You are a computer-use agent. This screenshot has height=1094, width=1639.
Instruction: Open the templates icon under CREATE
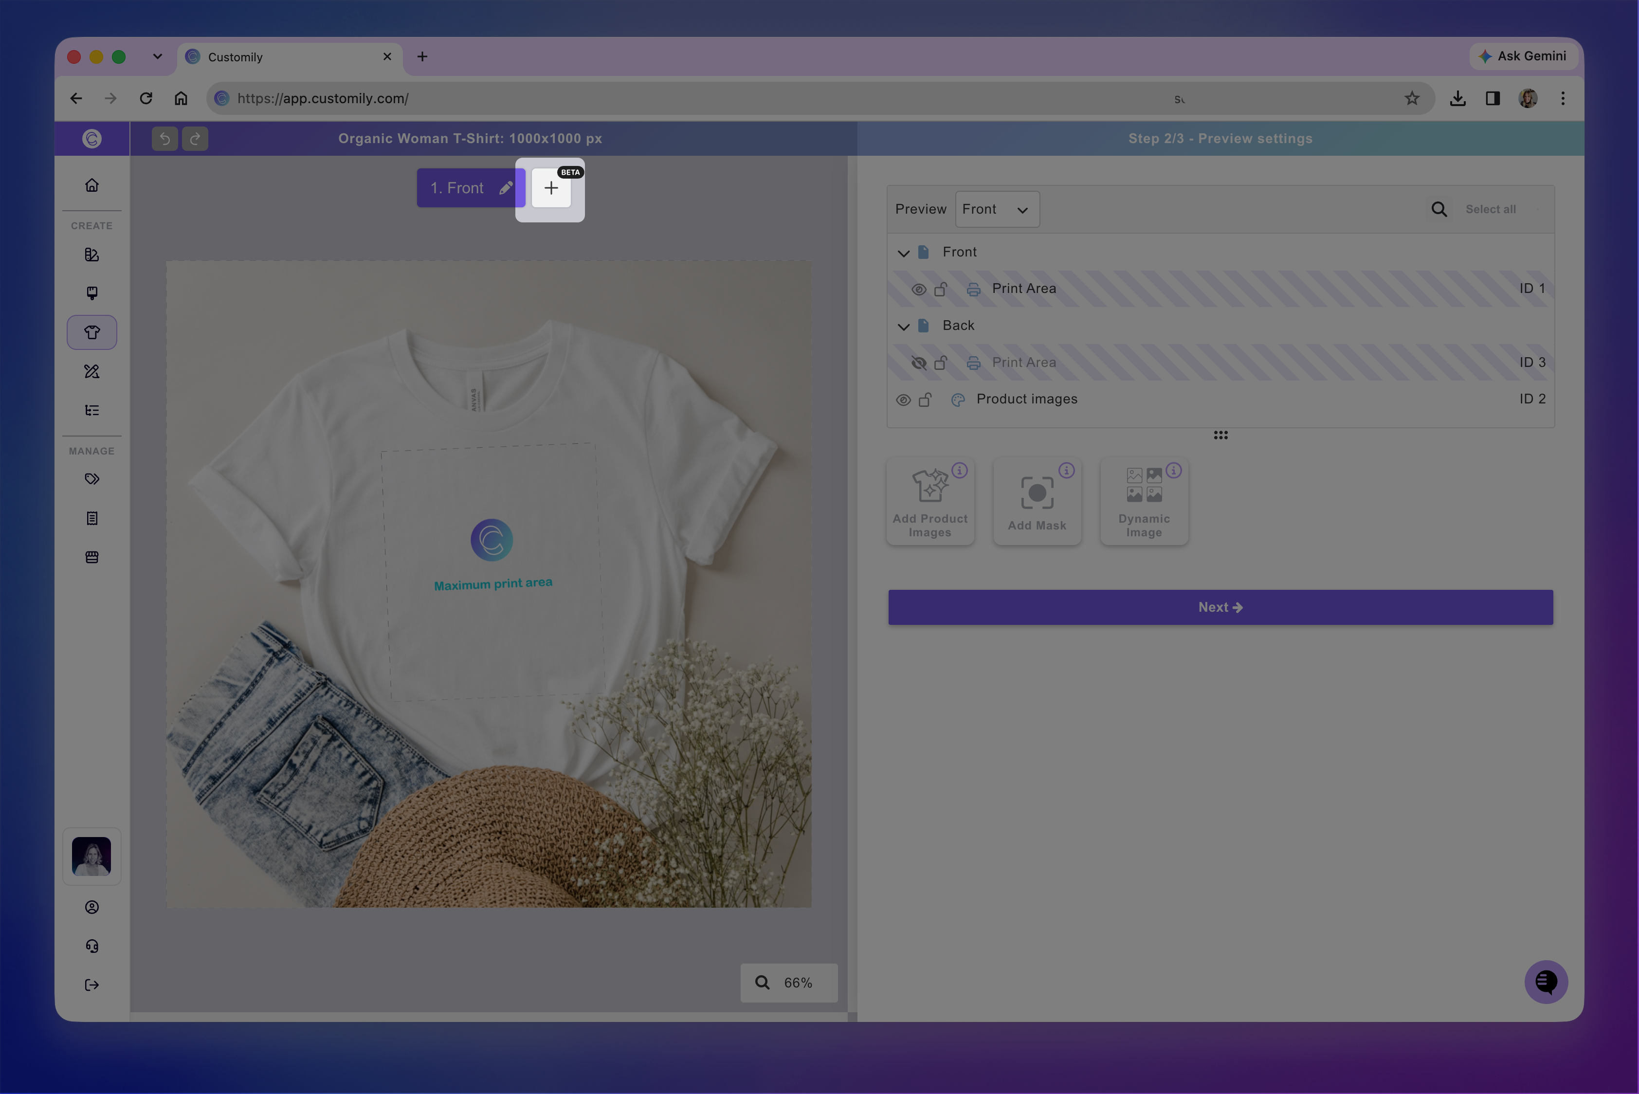point(91,255)
